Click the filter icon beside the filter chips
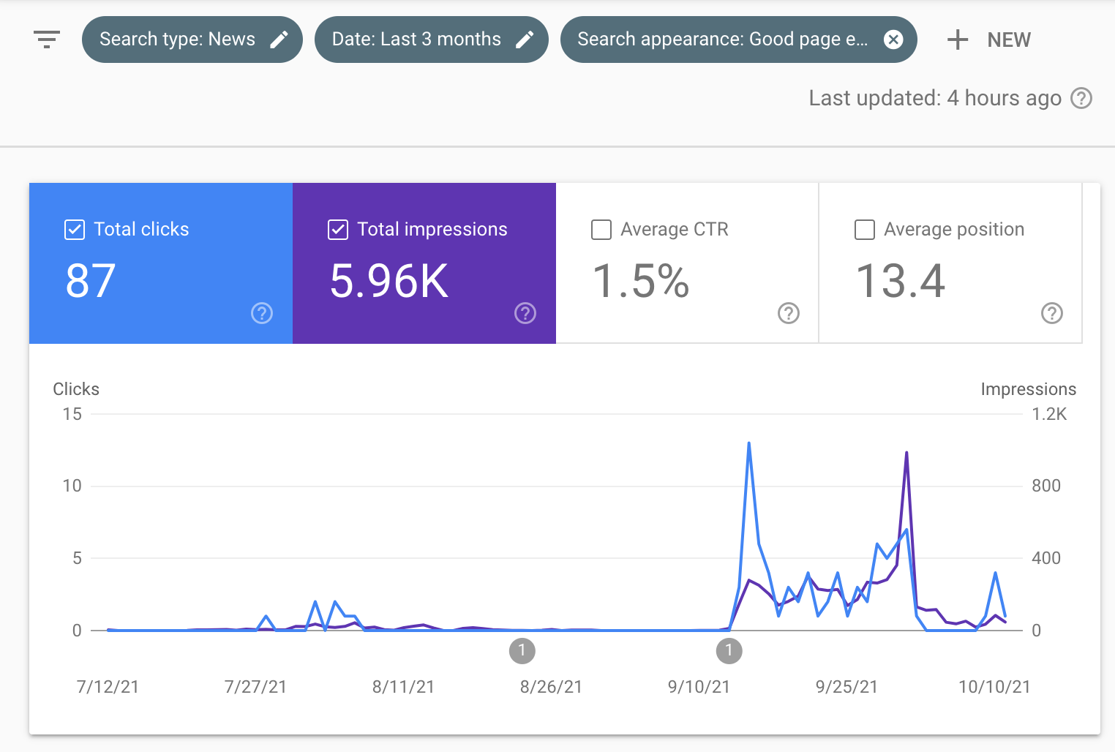 (46, 40)
